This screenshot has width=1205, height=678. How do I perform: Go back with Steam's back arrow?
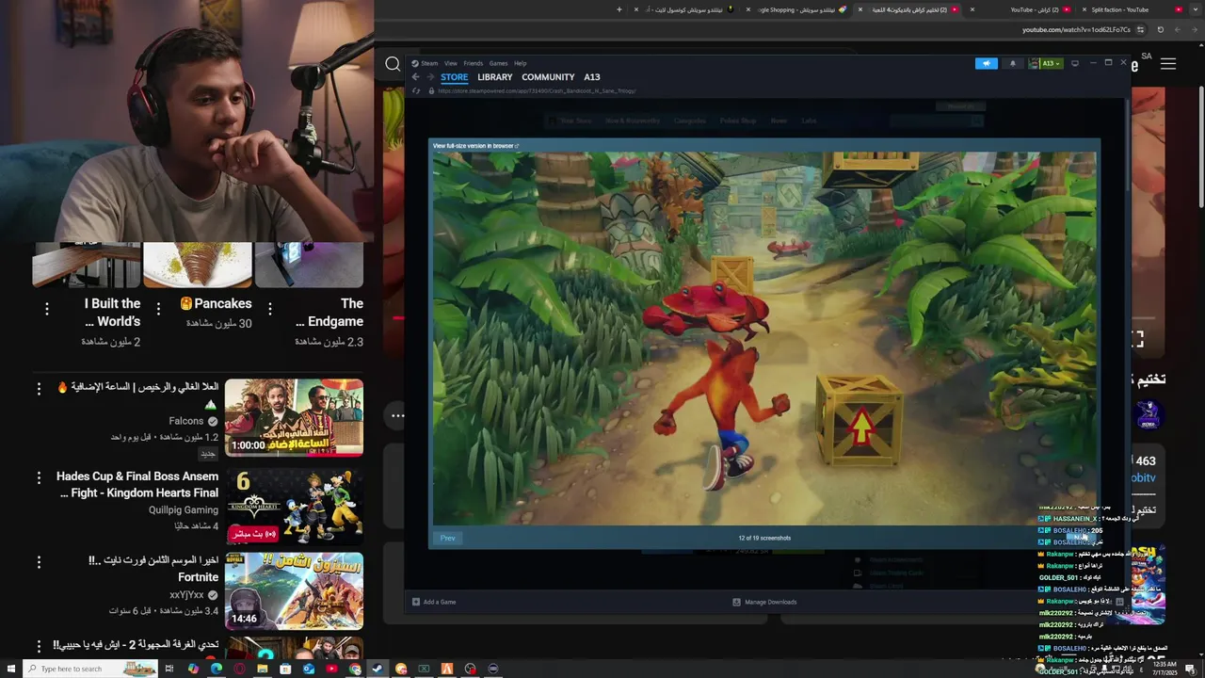pyautogui.click(x=415, y=77)
